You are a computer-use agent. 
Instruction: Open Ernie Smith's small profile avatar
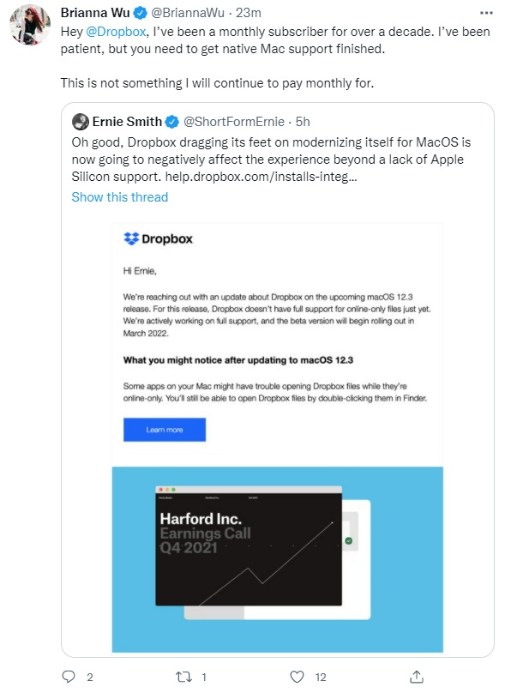tap(81, 122)
